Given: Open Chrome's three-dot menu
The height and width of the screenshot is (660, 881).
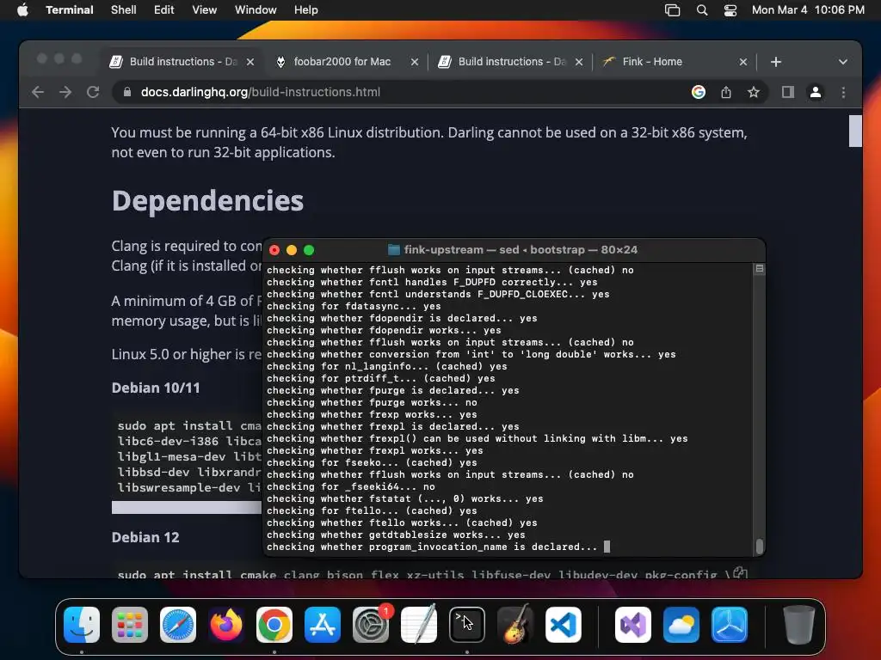Looking at the screenshot, I should click(843, 92).
